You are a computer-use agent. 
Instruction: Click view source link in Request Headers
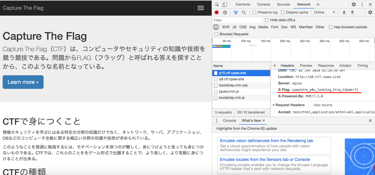point(323,105)
